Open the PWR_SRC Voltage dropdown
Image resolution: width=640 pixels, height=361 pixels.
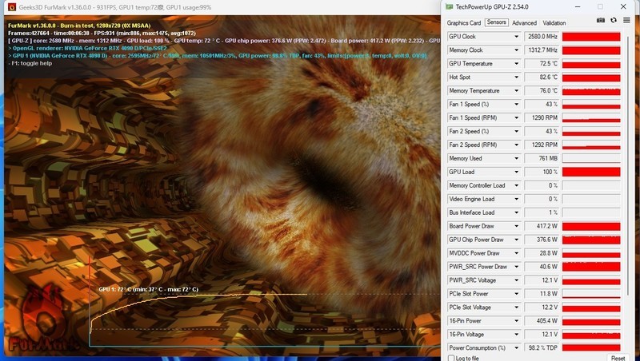coord(516,280)
